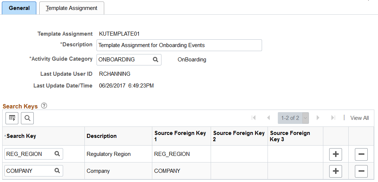378x182 pixels.
Task: Click the View All link
Action: [359, 118]
